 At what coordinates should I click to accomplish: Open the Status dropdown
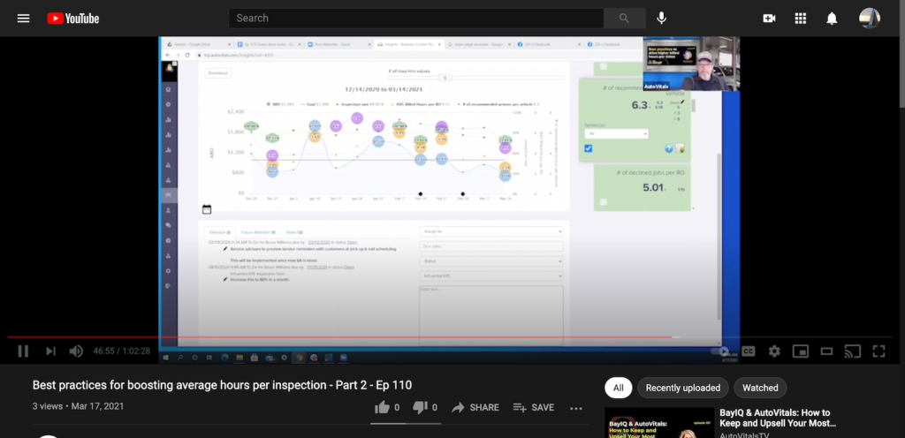(491, 261)
